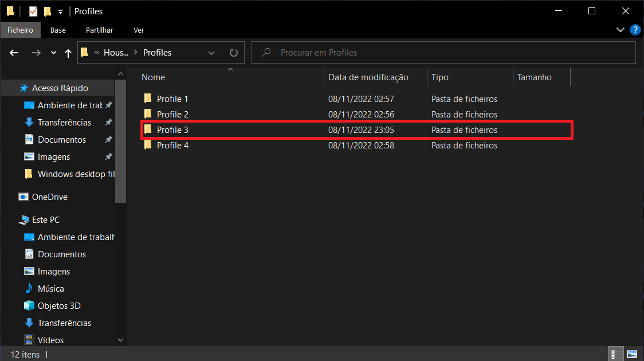Click the Up one level arrow

click(68, 53)
